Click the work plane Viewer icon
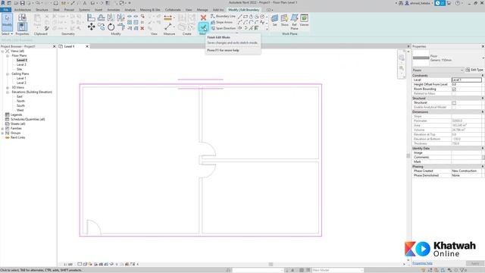 (304, 20)
